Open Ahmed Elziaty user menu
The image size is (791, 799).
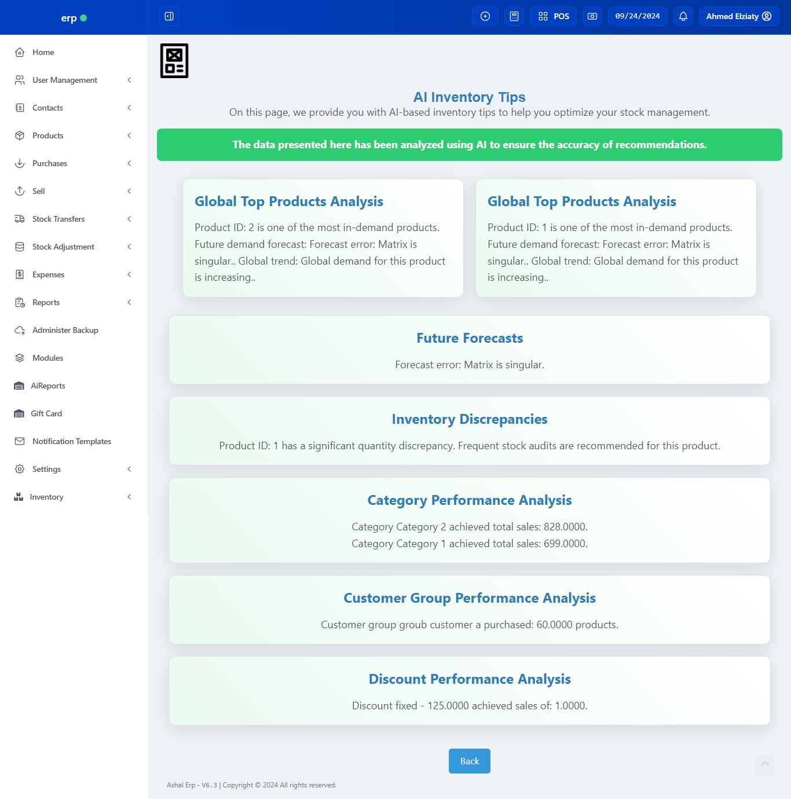click(x=739, y=16)
